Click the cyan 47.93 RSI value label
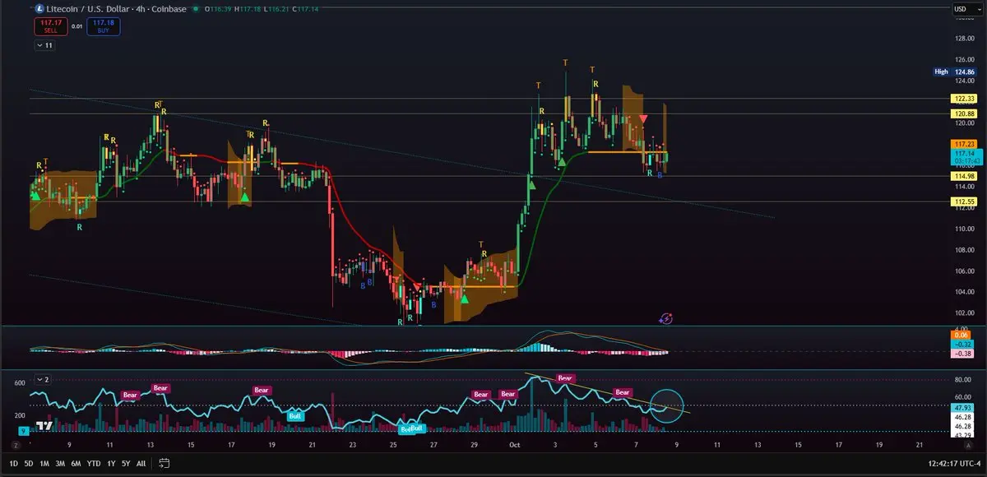 [964, 407]
